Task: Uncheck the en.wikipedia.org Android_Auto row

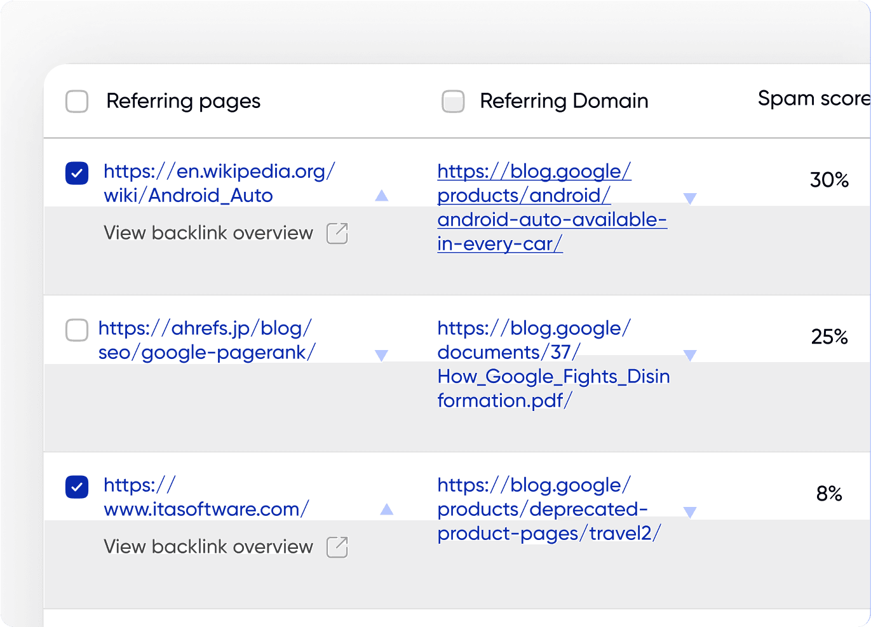Action: click(x=77, y=173)
